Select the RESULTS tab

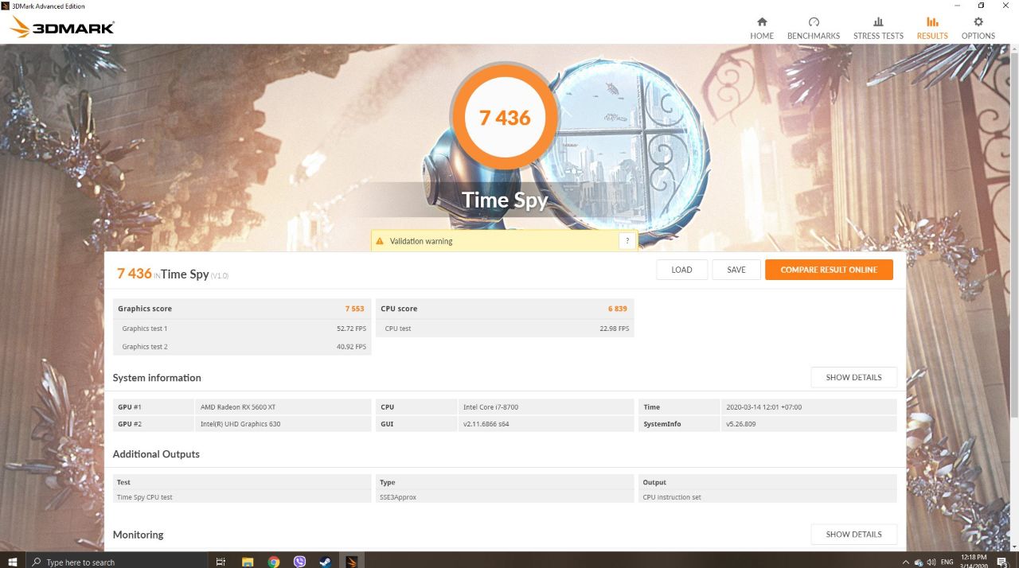click(932, 28)
